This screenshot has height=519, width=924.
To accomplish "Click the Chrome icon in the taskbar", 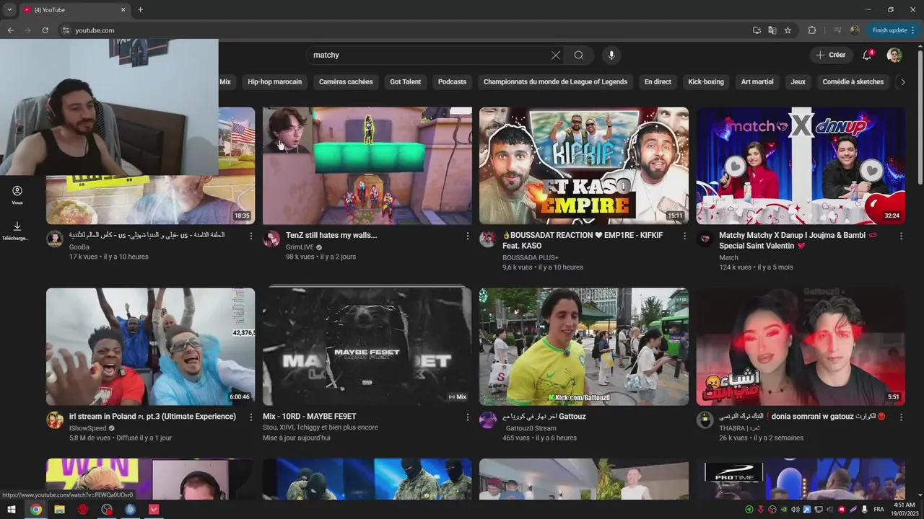I will coord(36,510).
